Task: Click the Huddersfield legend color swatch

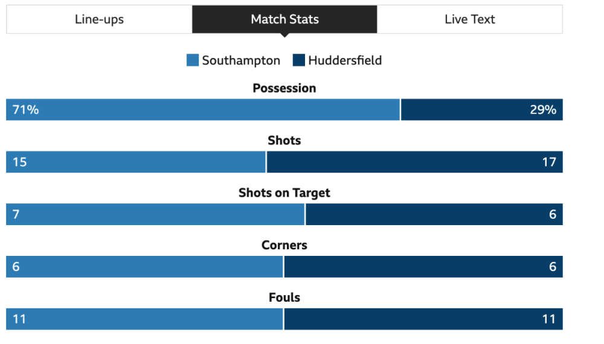Action: 298,60
